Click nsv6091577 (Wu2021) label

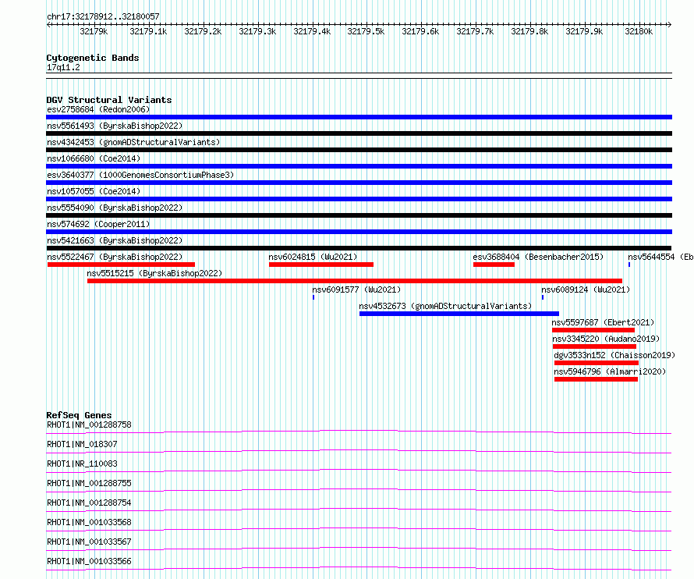click(356, 289)
